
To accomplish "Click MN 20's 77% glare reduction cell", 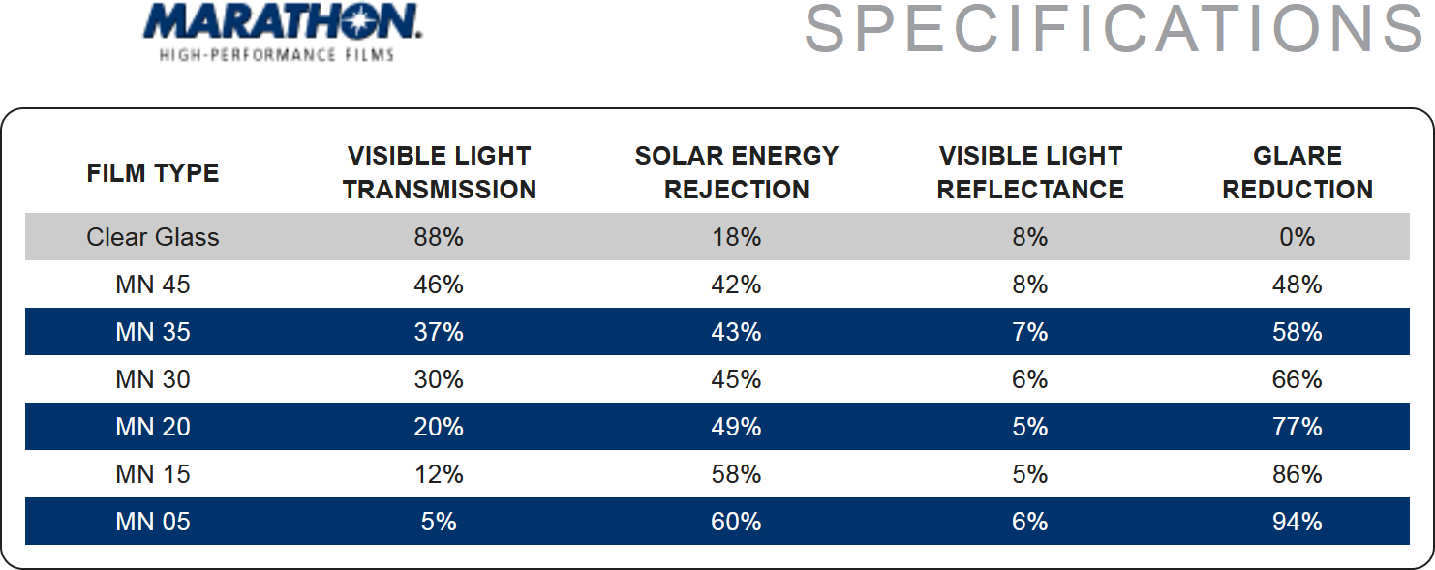I will pyautogui.click(x=1298, y=427).
